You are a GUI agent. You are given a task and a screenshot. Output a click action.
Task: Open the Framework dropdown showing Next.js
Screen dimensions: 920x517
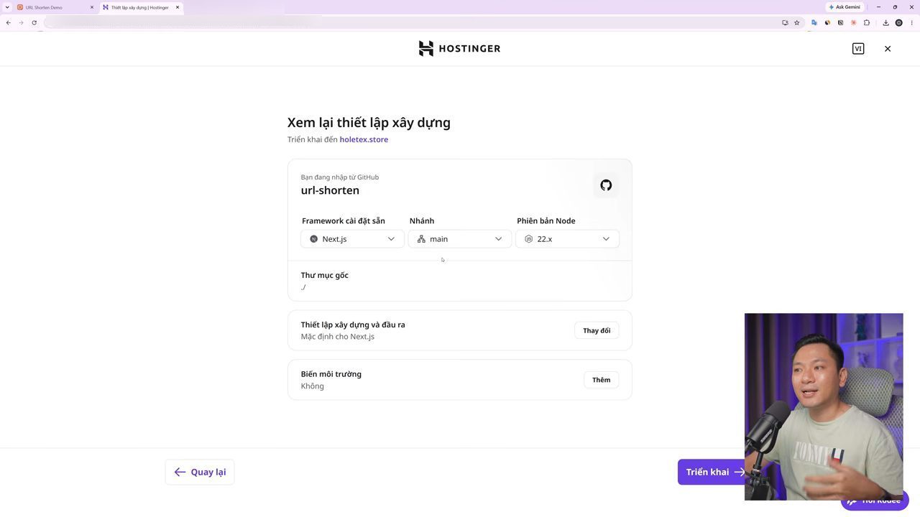pyautogui.click(x=352, y=239)
